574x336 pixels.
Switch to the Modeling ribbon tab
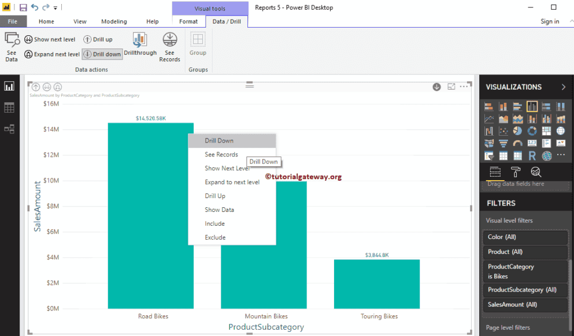(114, 21)
